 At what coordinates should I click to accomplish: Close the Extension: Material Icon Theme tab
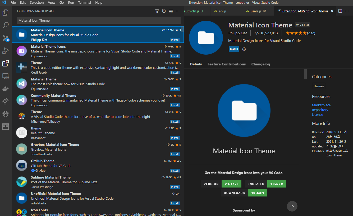pyautogui.click(x=332, y=11)
